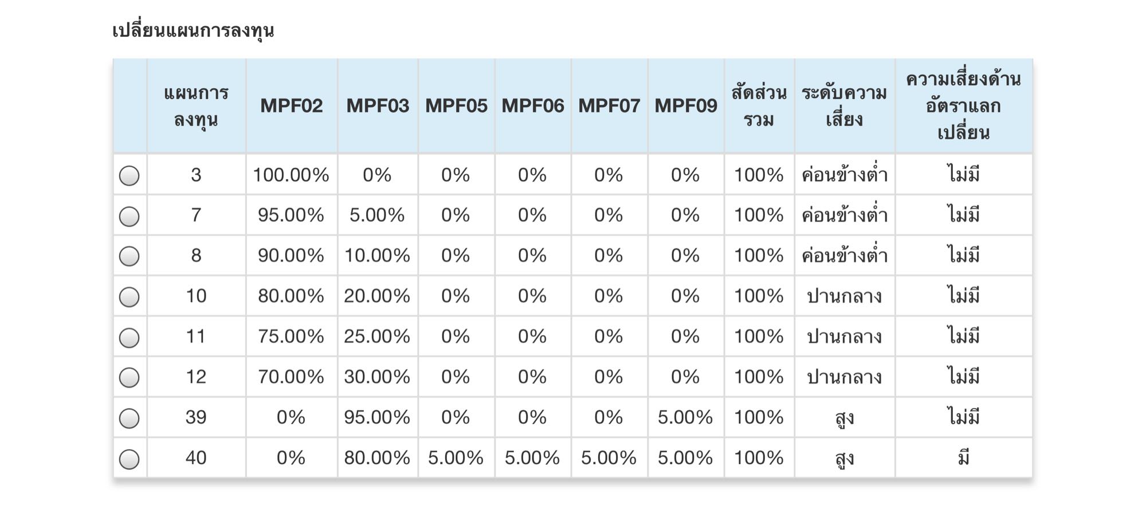This screenshot has width=1146, height=530.
Task: Click the MPF09 column header
Action: (x=686, y=106)
